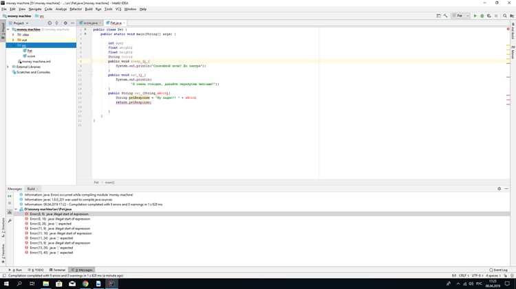Image resolution: width=516 pixels, height=289 pixels.
Task: Click the Pet breadcrumb below the editor
Action: click(96, 183)
